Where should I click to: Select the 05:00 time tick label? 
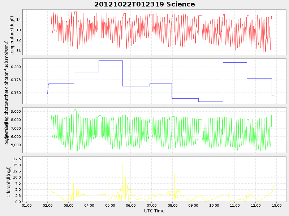point(110,205)
